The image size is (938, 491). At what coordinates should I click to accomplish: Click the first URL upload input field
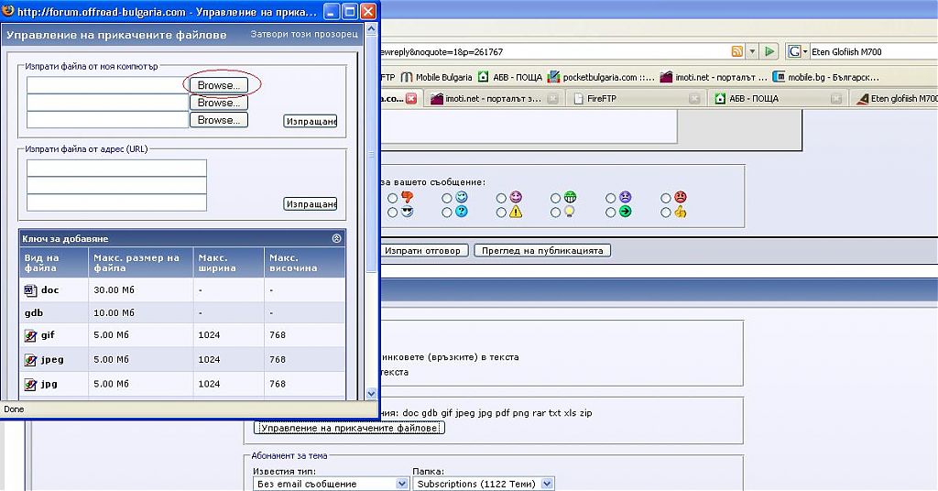(x=116, y=168)
